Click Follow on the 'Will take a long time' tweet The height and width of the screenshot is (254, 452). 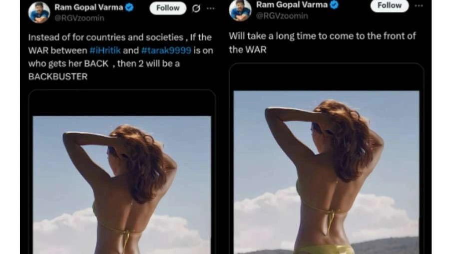pos(390,5)
